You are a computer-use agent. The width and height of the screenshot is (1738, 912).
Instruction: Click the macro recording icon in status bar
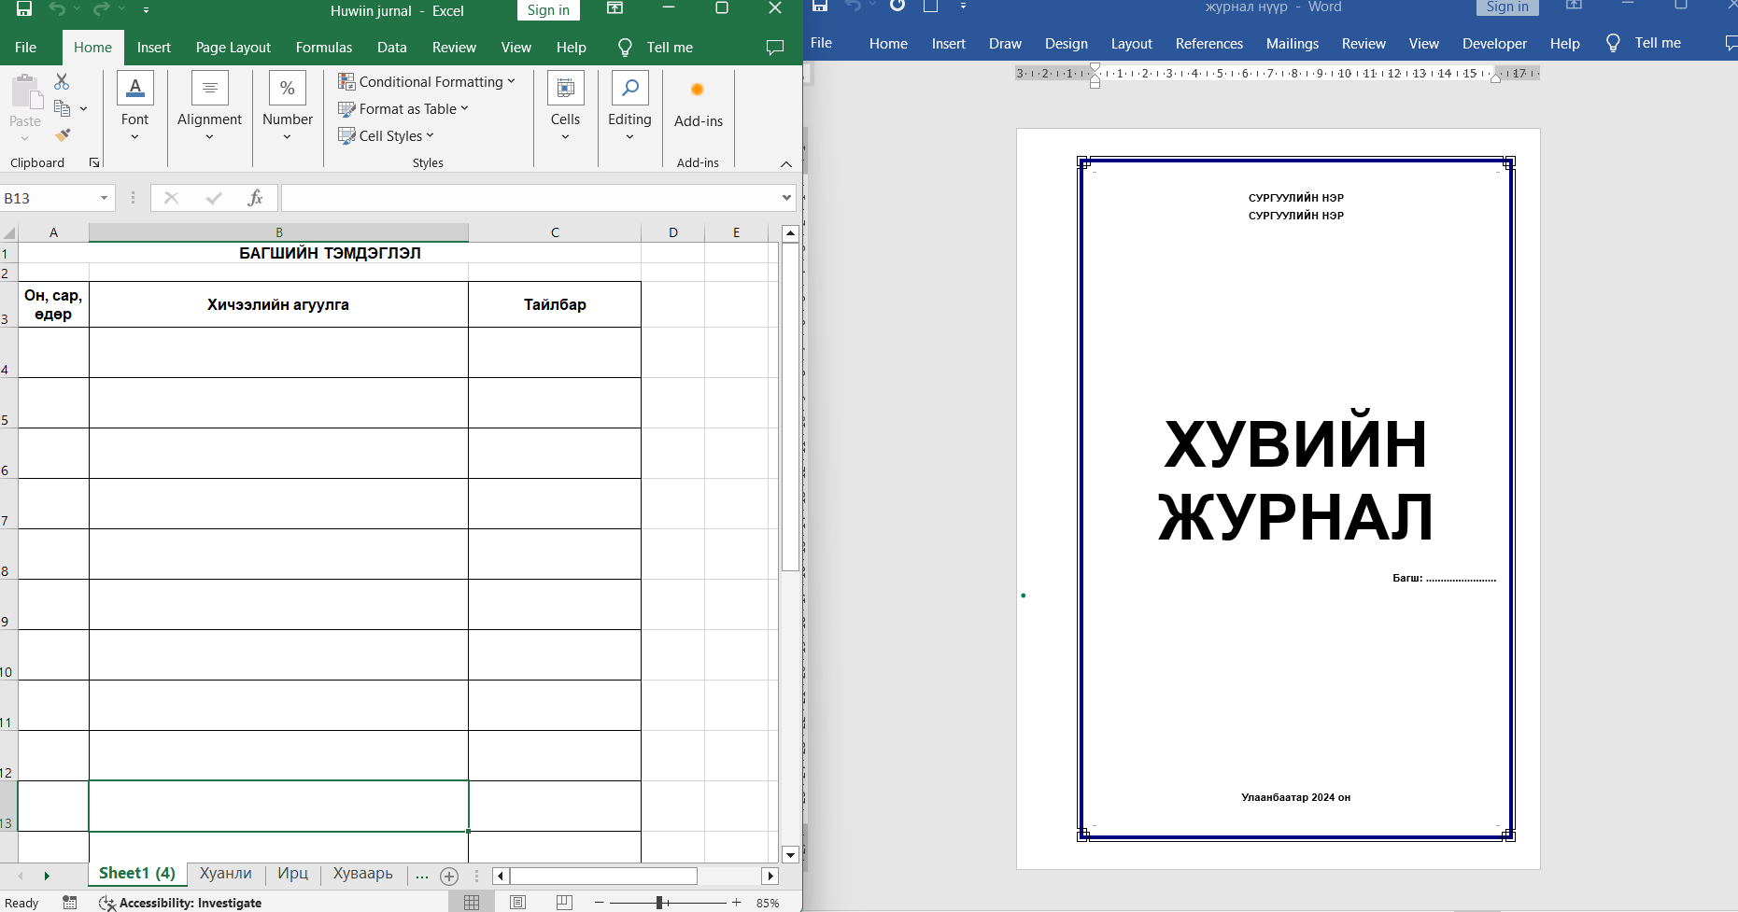pyautogui.click(x=70, y=902)
